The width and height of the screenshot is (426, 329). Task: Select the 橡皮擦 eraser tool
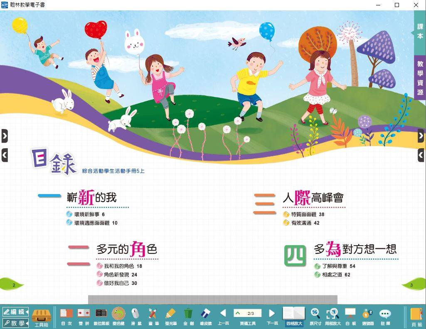click(206, 317)
